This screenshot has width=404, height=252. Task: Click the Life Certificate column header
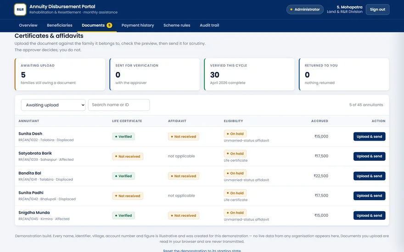tap(127, 121)
